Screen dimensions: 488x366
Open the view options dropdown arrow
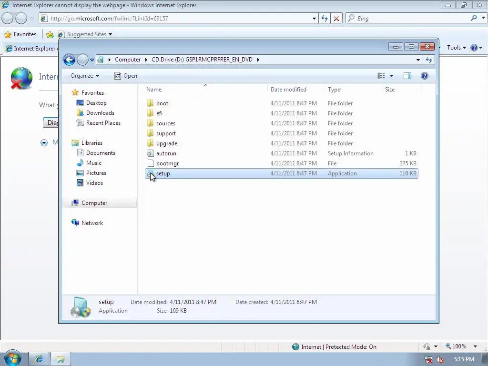click(391, 76)
